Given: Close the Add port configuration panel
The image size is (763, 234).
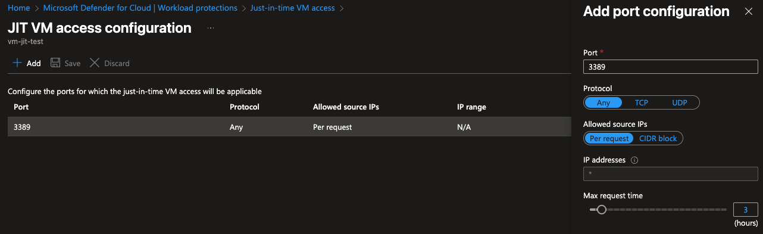Looking at the screenshot, I should coord(749,11).
